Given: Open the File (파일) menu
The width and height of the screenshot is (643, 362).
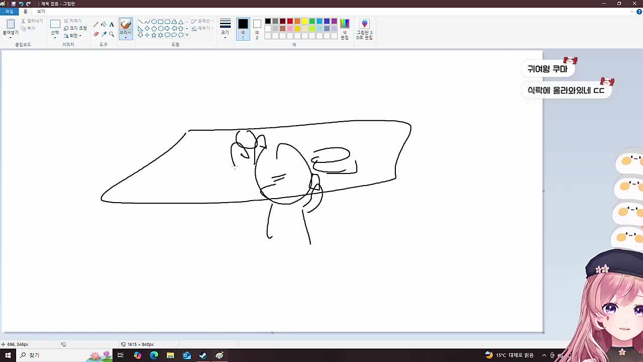Looking at the screenshot, I should click(x=9, y=12).
